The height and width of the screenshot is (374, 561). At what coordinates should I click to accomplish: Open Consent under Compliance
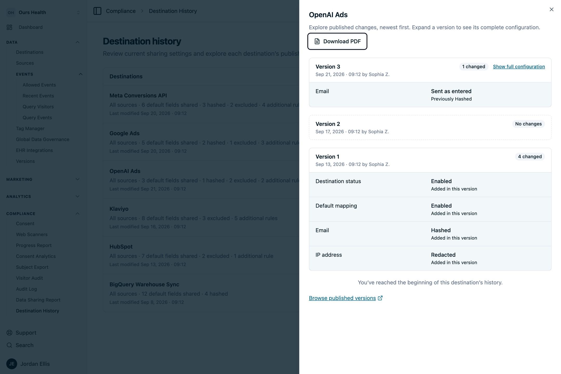25,224
